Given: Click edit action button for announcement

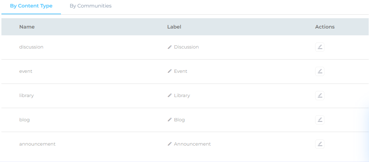Looking at the screenshot, I should point(320,144).
